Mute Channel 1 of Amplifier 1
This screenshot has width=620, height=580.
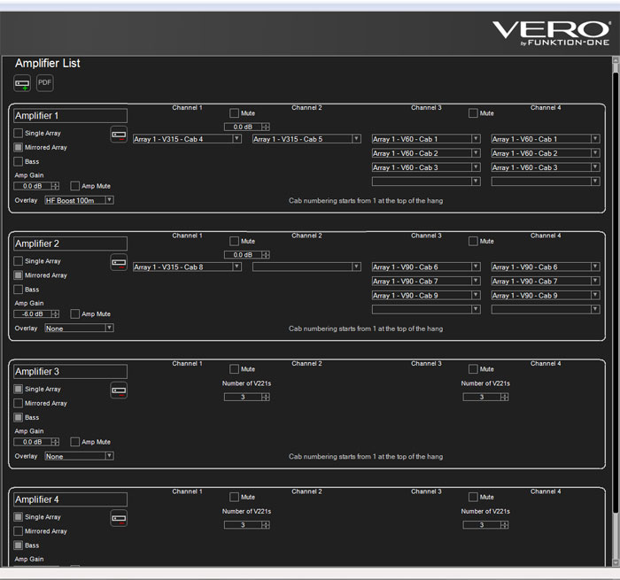234,113
